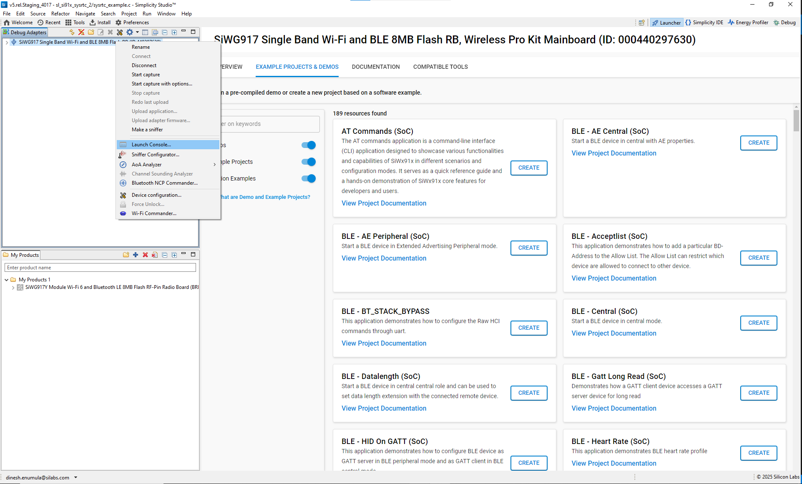Click the Wi-Fi Commander menu entry
The width and height of the screenshot is (802, 484).
point(153,213)
